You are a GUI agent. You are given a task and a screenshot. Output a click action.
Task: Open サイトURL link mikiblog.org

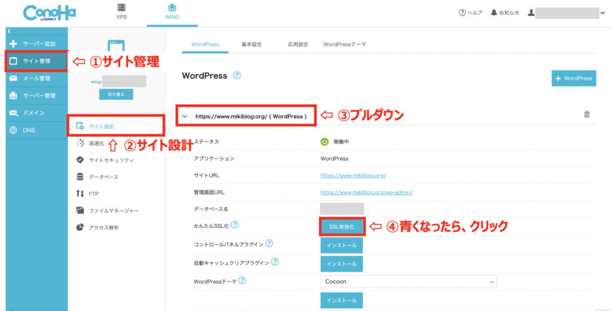pos(353,175)
